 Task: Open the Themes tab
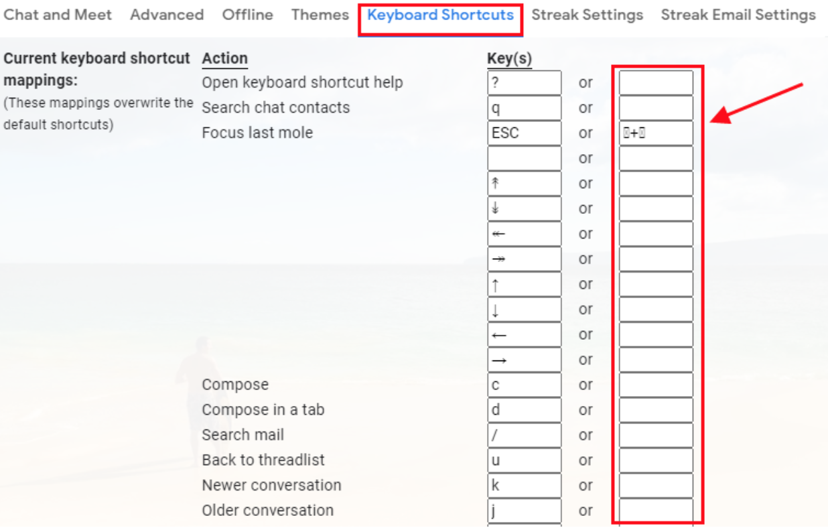[320, 15]
